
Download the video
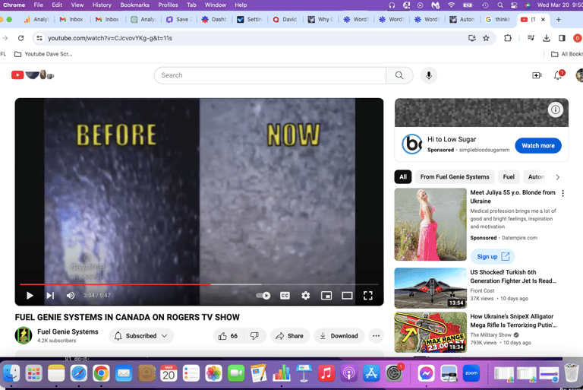(339, 336)
